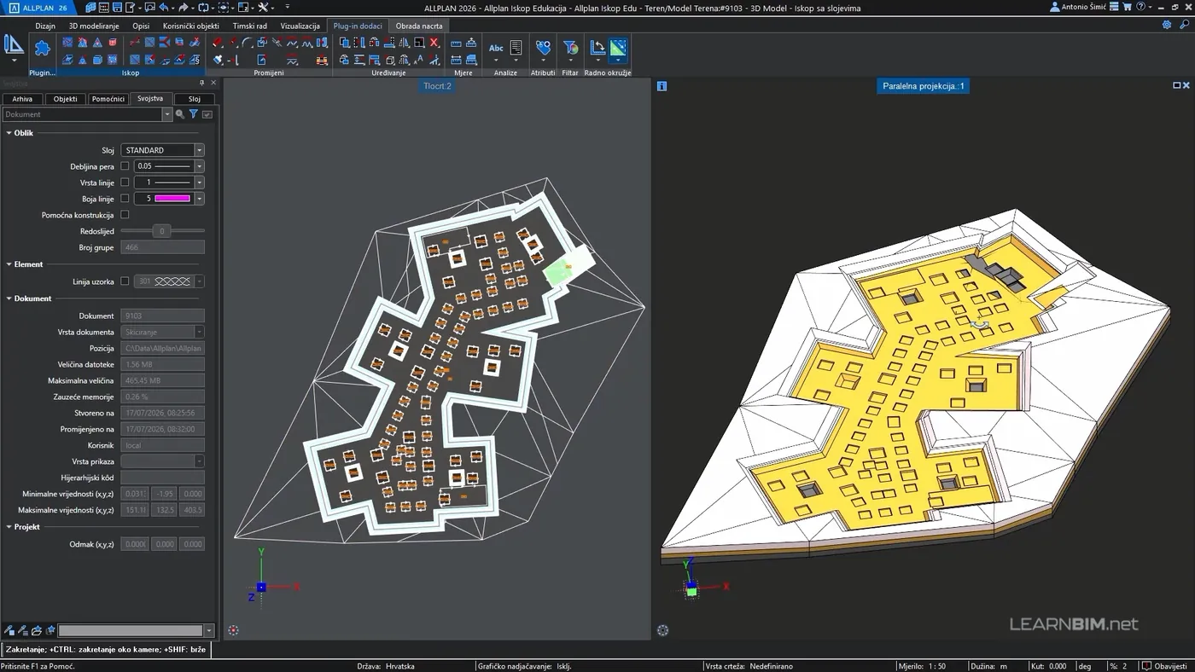
Task: Click the save icon in quick access toolbar
Action: tap(115, 7)
